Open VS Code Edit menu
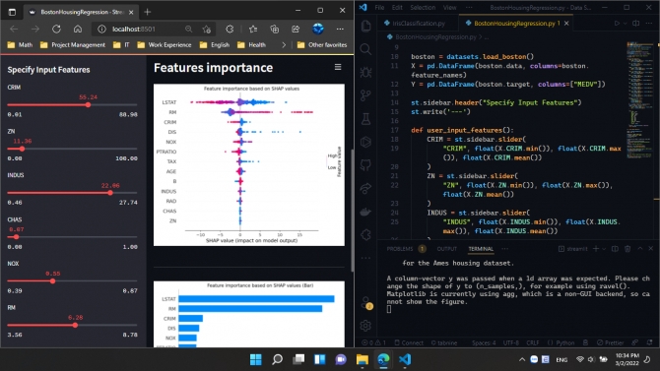The image size is (660, 371). click(x=397, y=8)
